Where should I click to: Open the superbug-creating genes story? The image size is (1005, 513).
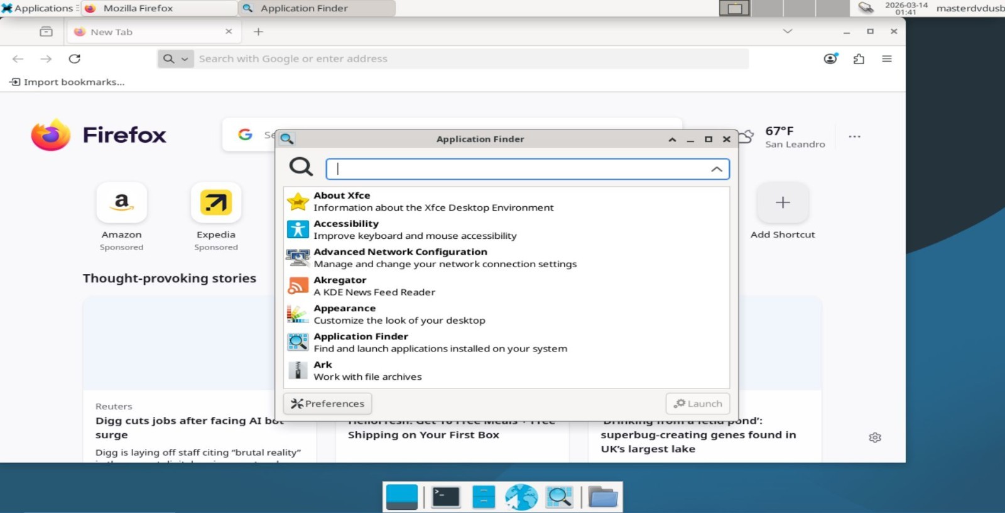(698, 434)
